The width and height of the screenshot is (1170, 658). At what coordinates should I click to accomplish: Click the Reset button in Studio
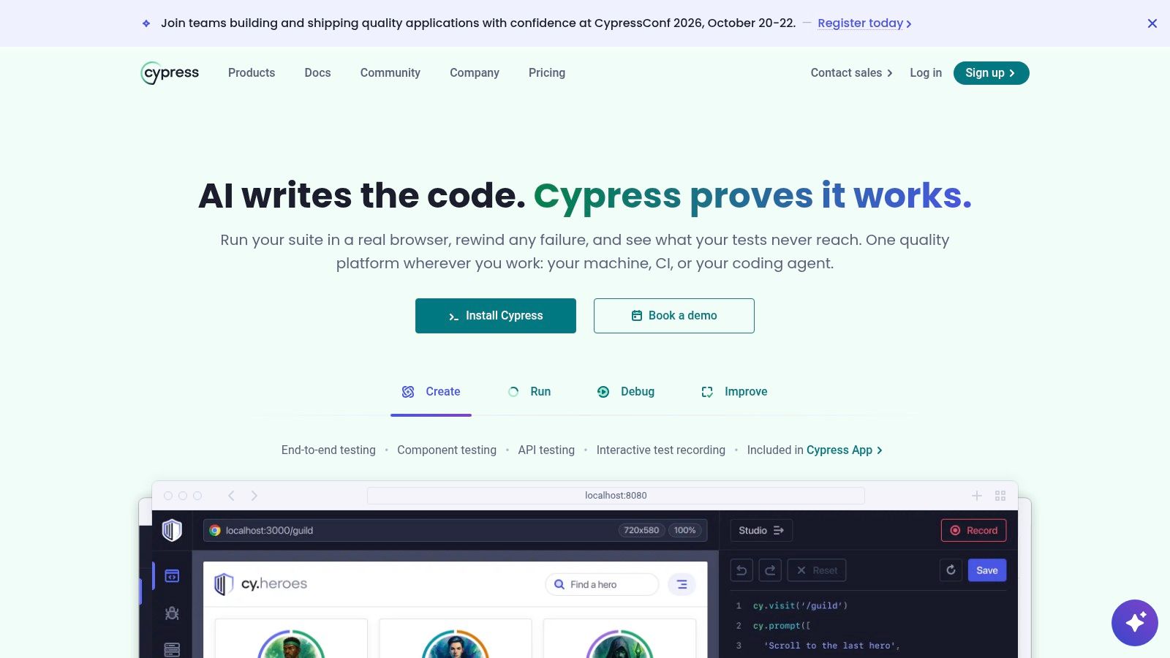click(817, 570)
